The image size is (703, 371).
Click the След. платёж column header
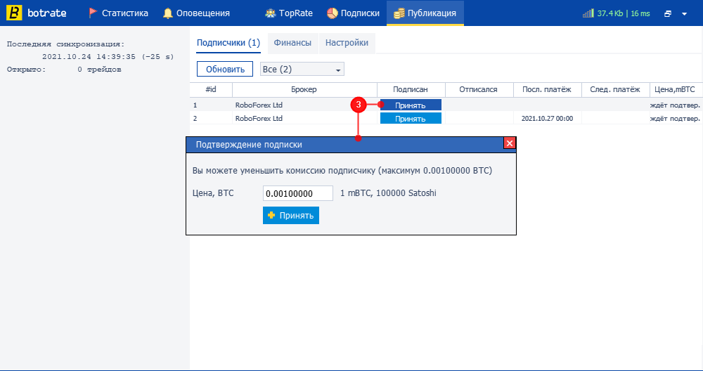[x=615, y=90]
